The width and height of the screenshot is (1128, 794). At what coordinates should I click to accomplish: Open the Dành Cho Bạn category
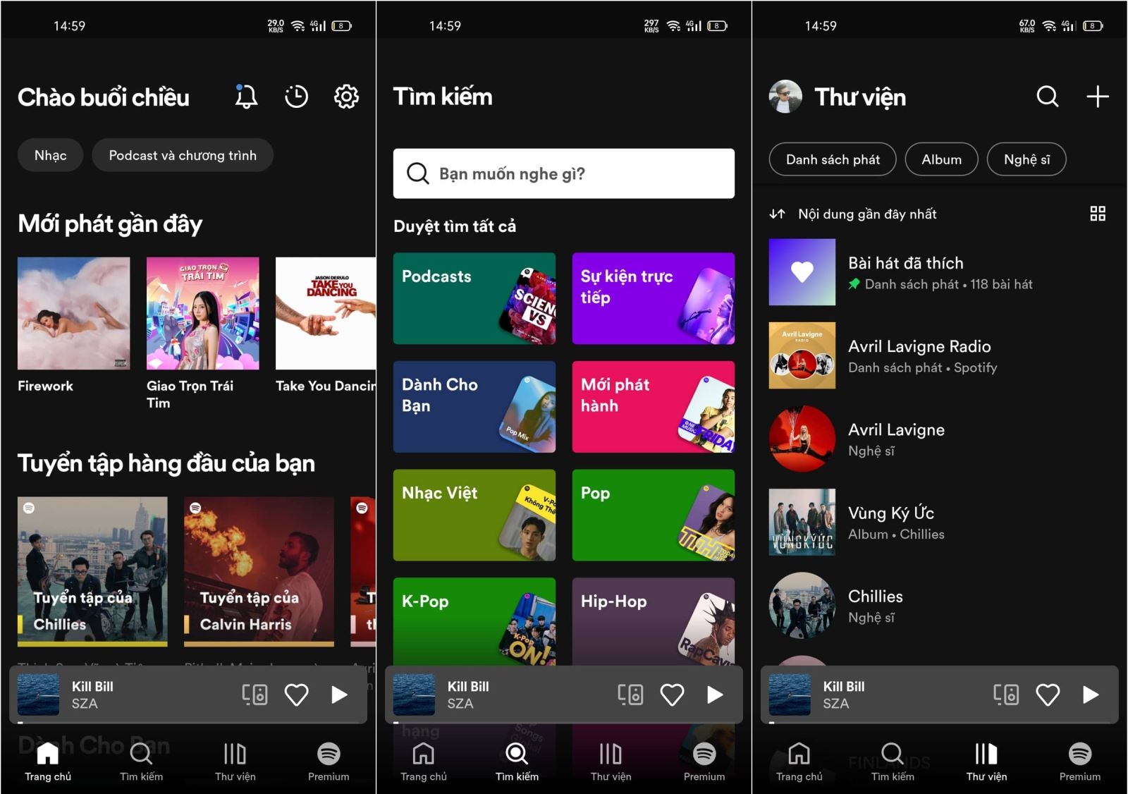(x=474, y=407)
